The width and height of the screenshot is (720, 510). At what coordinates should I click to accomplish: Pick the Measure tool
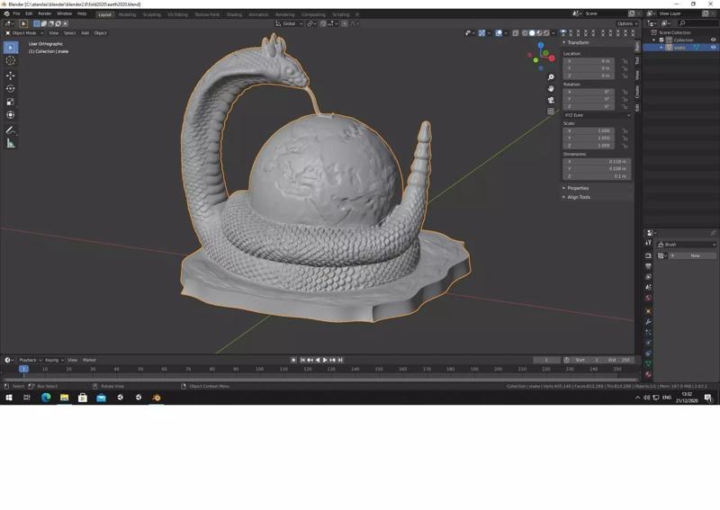click(11, 143)
